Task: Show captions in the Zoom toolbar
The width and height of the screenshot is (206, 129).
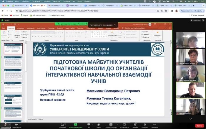Action: [111, 125]
